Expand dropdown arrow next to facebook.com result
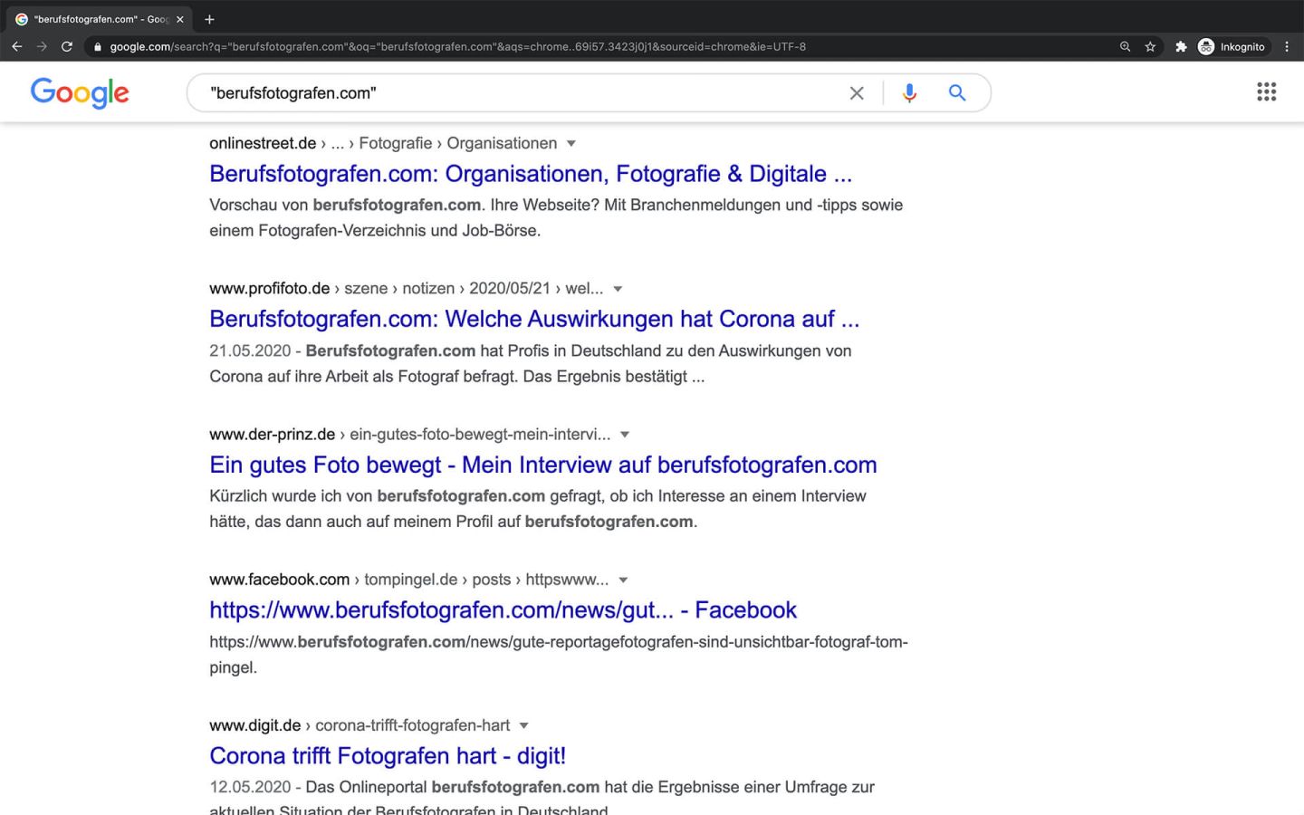The width and height of the screenshot is (1304, 815). click(623, 580)
